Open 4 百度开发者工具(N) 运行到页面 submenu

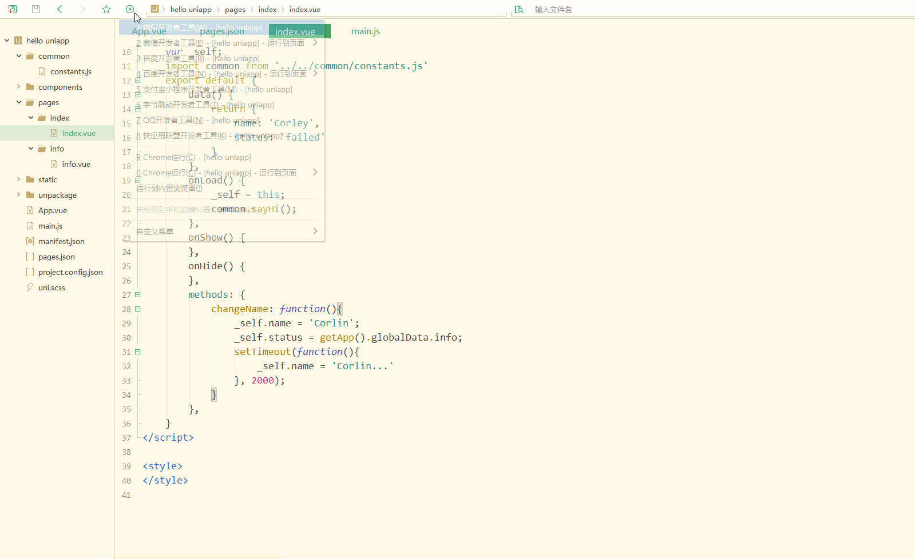point(221,74)
